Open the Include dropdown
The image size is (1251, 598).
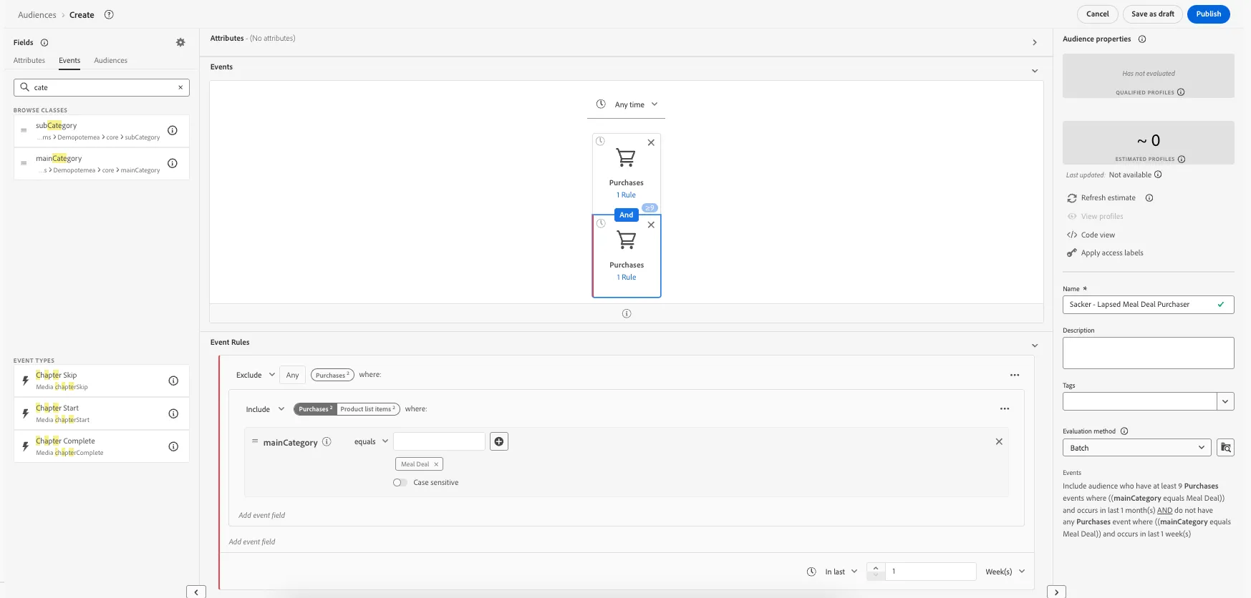[265, 409]
